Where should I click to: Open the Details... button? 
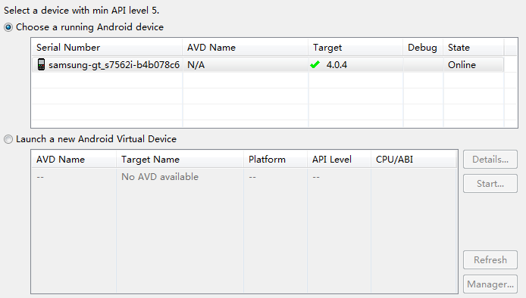coord(490,160)
